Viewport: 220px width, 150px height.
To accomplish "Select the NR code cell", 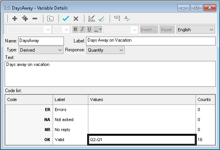I will (29, 130).
